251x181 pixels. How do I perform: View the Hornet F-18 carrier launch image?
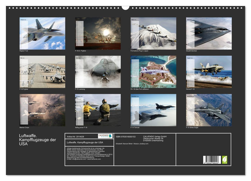[209, 72]
